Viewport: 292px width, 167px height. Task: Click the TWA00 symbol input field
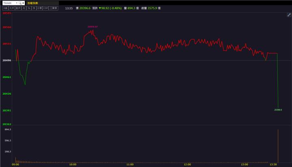click(8, 3)
